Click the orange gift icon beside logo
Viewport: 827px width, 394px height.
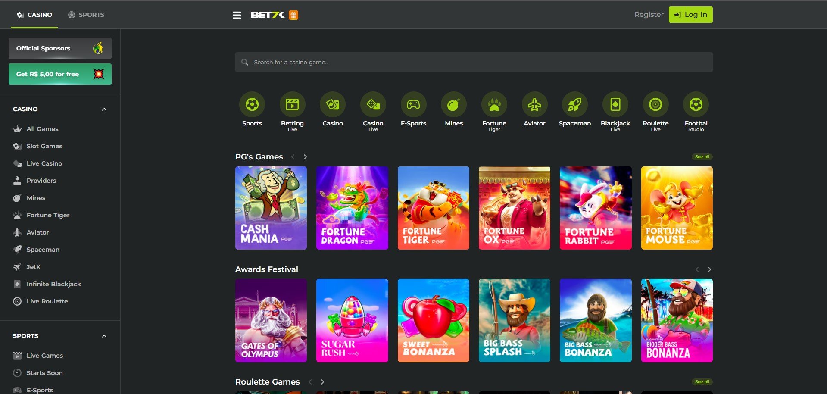[x=293, y=15]
